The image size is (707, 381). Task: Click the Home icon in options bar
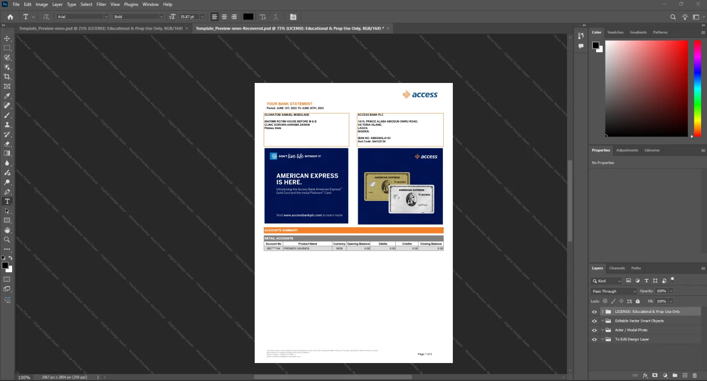(x=10, y=17)
